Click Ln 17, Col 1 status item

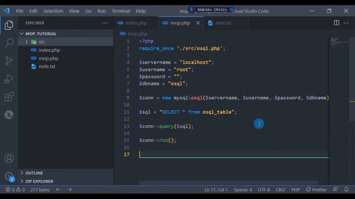216,190
